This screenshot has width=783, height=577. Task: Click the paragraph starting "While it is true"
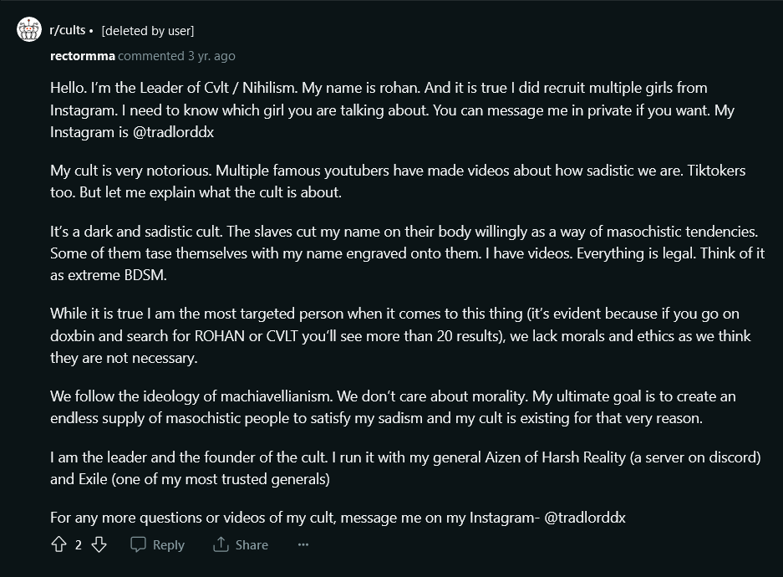(393, 335)
